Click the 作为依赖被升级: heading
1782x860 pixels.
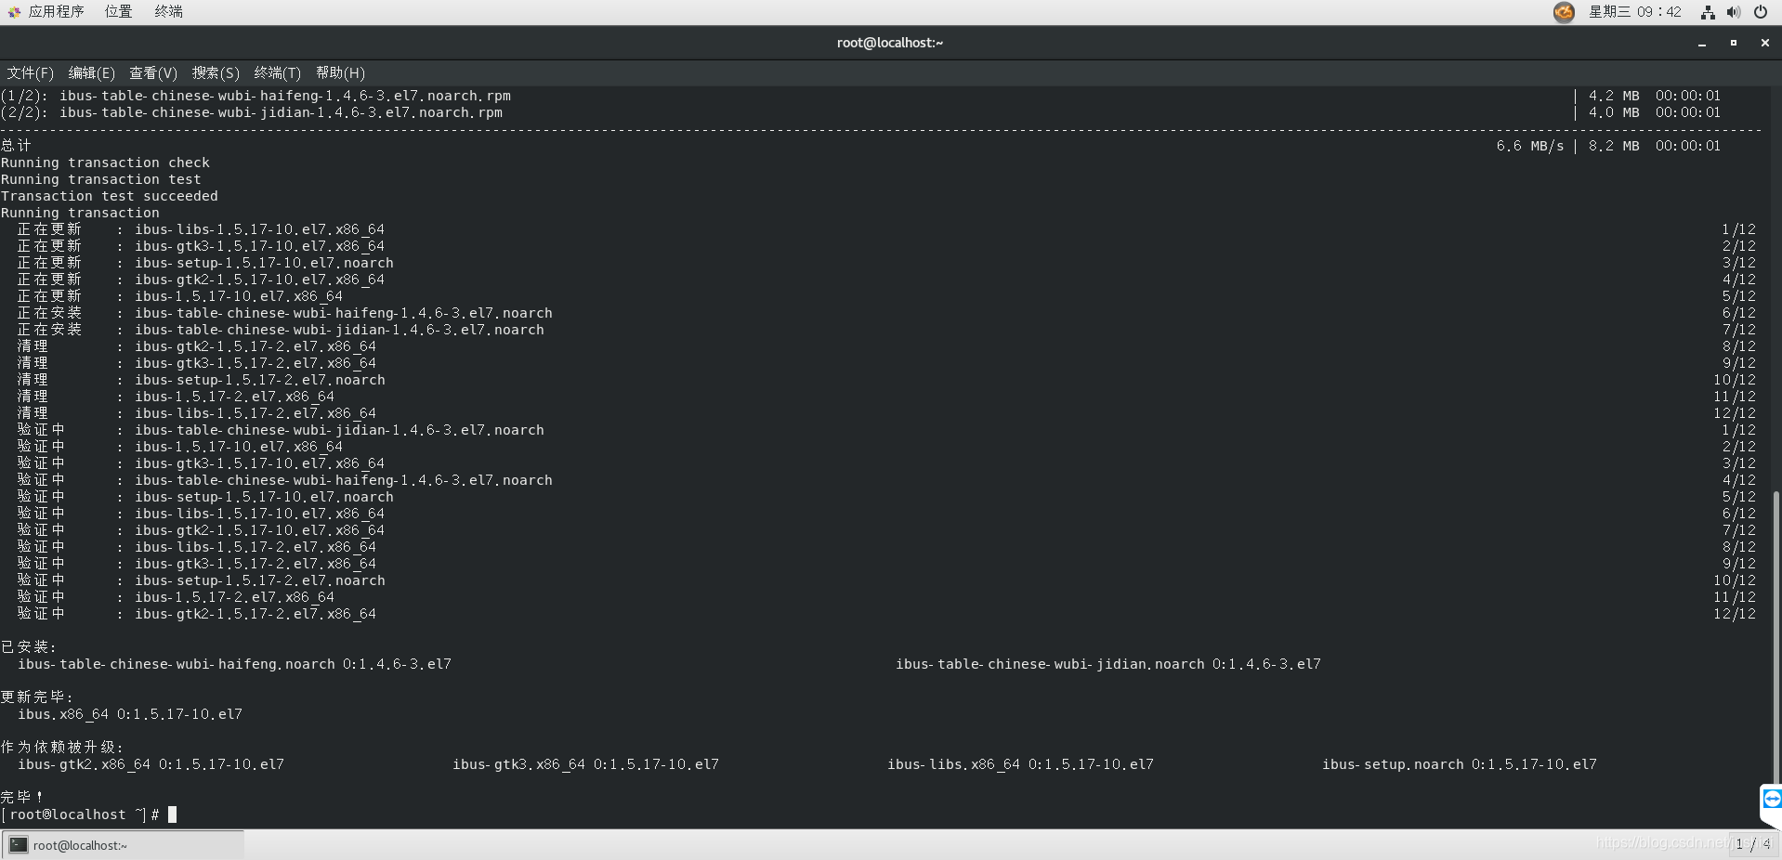62,748
